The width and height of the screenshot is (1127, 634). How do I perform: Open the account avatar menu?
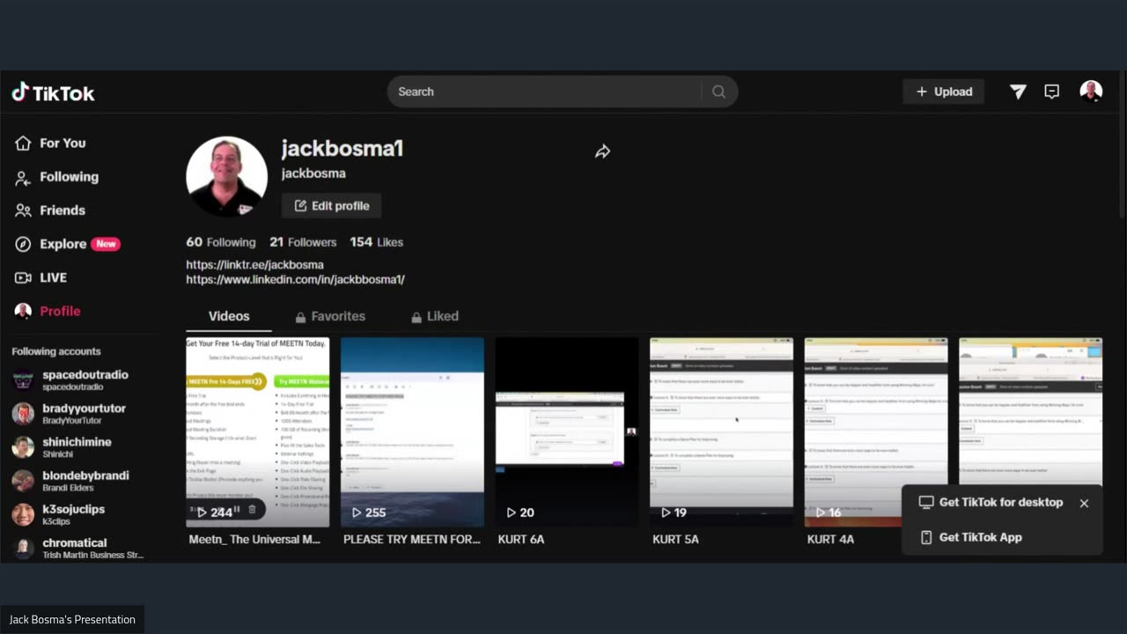point(1091,92)
